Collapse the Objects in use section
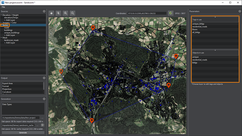 (215, 50)
